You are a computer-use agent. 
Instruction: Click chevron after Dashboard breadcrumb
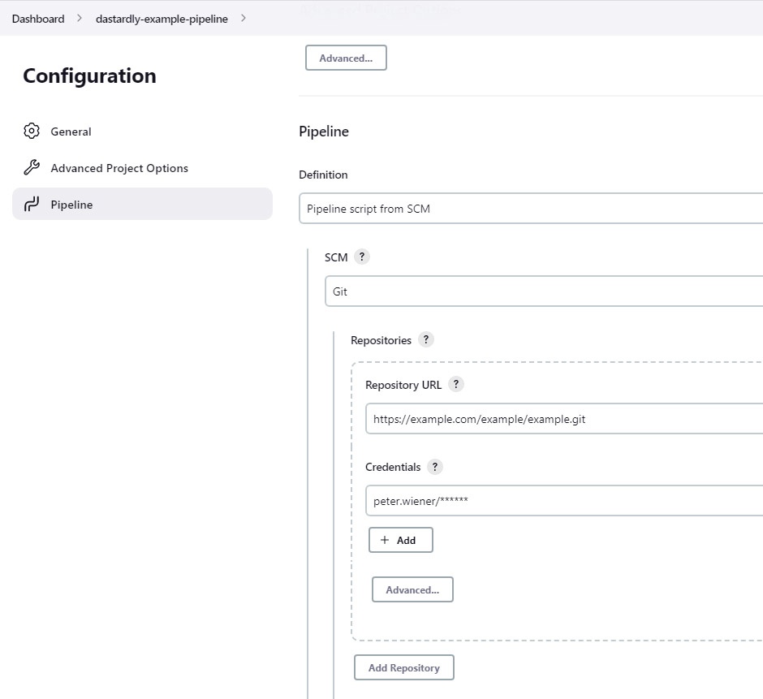(x=80, y=19)
